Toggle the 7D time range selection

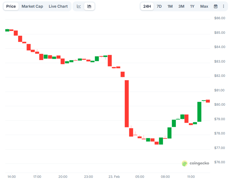[x=159, y=6]
